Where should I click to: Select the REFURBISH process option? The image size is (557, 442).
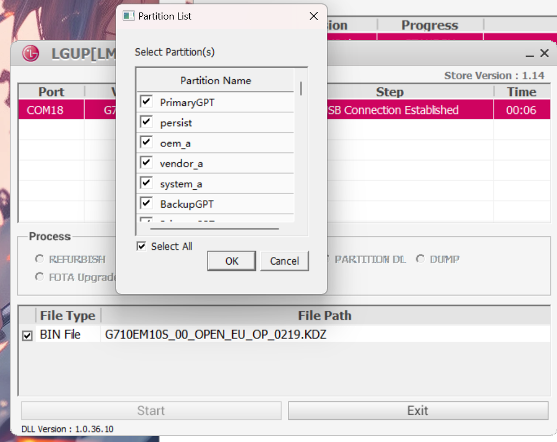click(x=40, y=259)
